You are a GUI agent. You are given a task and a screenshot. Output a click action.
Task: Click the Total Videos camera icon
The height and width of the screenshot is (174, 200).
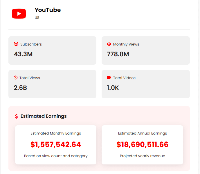click(109, 78)
